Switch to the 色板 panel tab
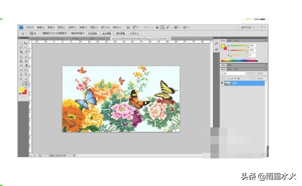 coord(230,41)
